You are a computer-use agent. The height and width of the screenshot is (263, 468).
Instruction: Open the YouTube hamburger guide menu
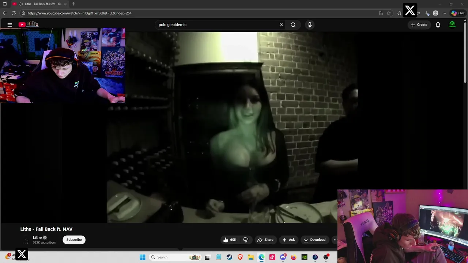pos(10,25)
